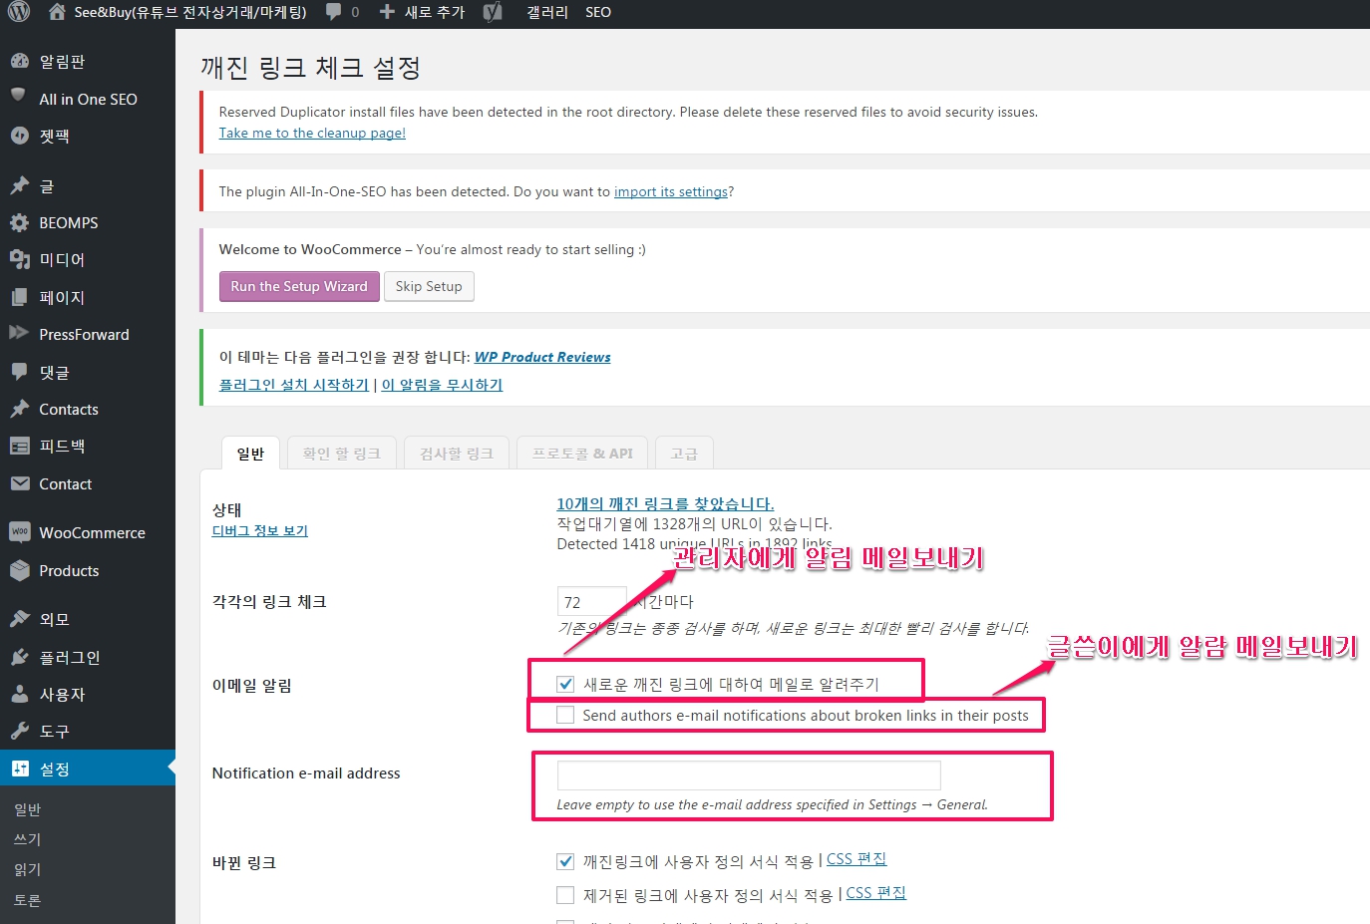Open the WooCommerce icon in sidebar
This screenshot has height=924, width=1370.
point(20,532)
